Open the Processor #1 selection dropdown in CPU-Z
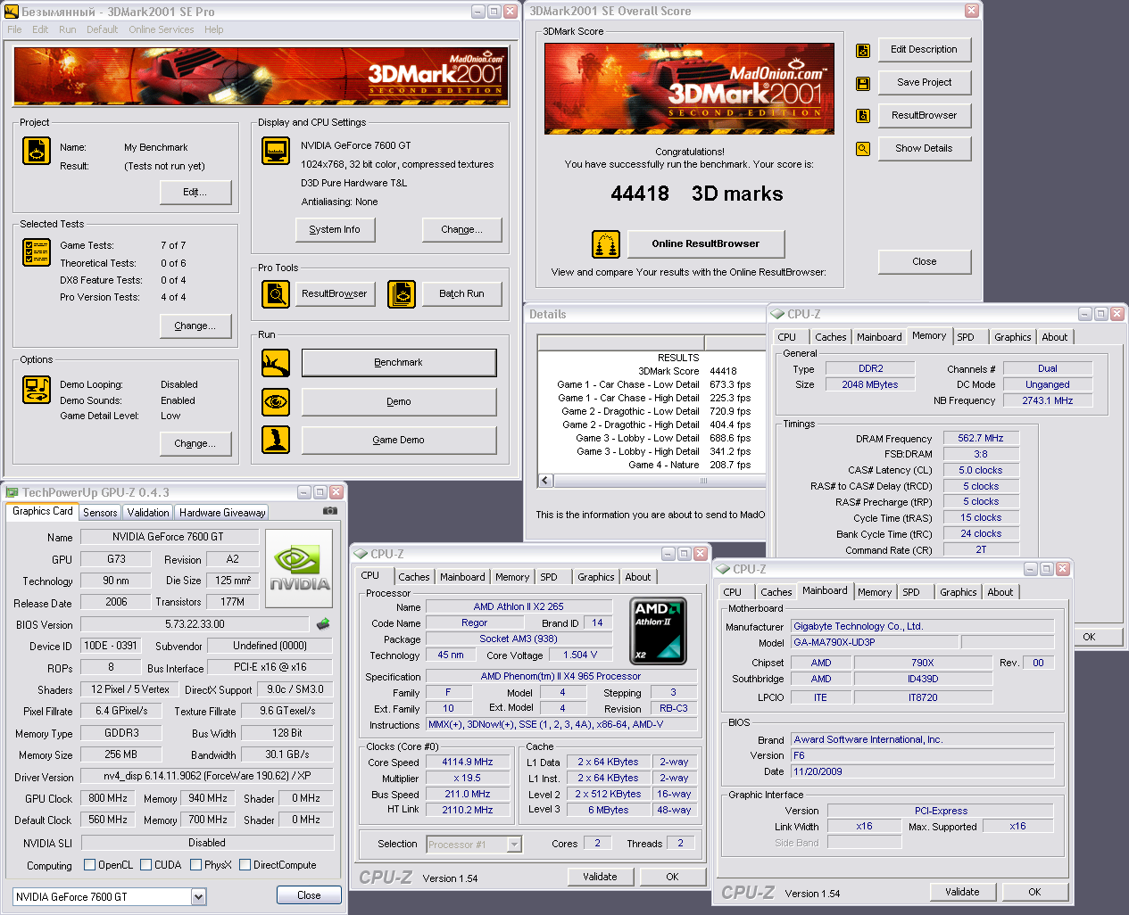Viewport: 1129px width, 915px height. 514,844
